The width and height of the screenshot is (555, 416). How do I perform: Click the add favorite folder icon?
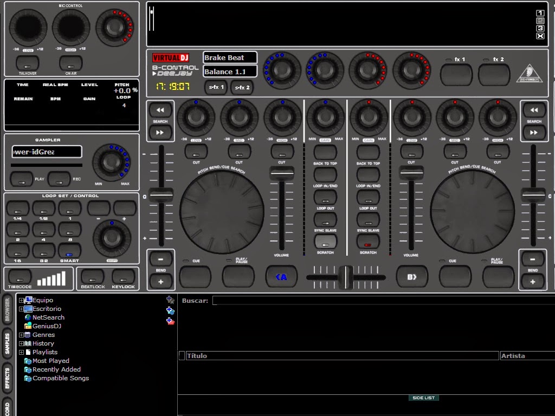click(169, 300)
